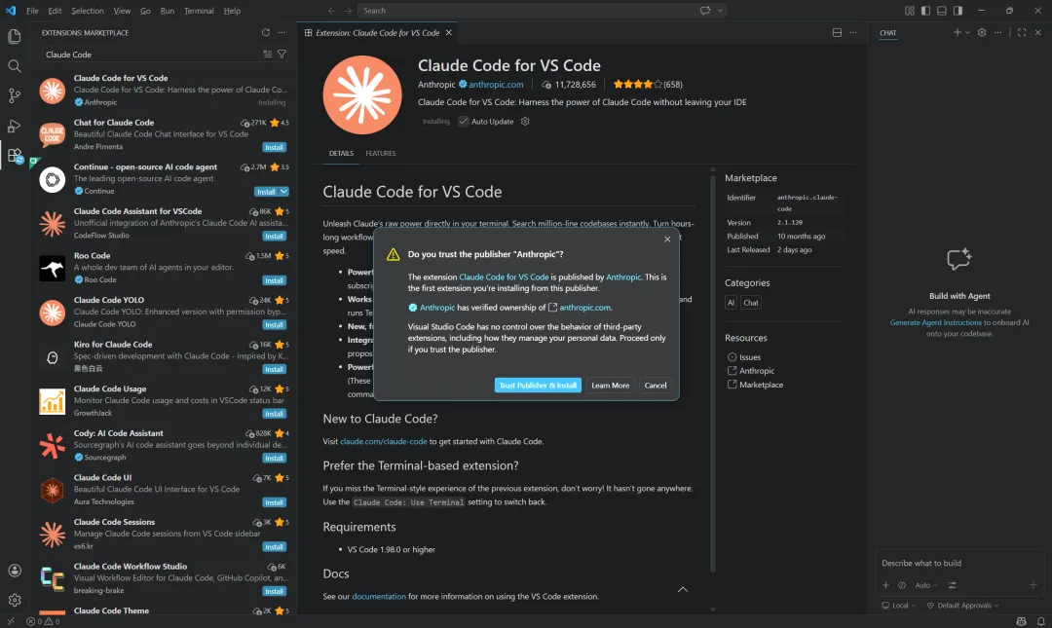Screen dimensions: 1052x628
Task: Click Trust Publisher & Install button
Action: point(538,386)
